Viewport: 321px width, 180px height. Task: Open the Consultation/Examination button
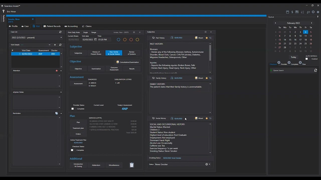tap(127, 62)
